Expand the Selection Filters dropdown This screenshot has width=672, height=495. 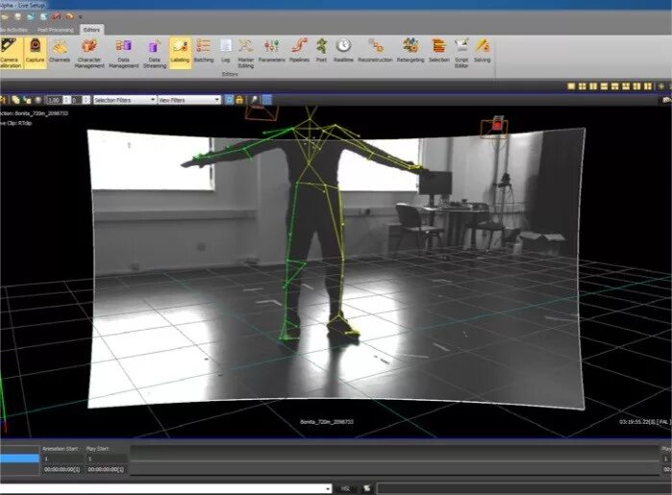(125, 100)
